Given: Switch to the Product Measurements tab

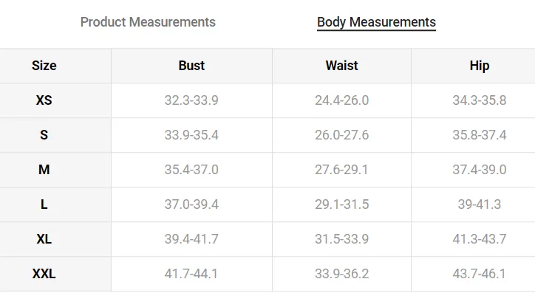Looking at the screenshot, I should [148, 22].
